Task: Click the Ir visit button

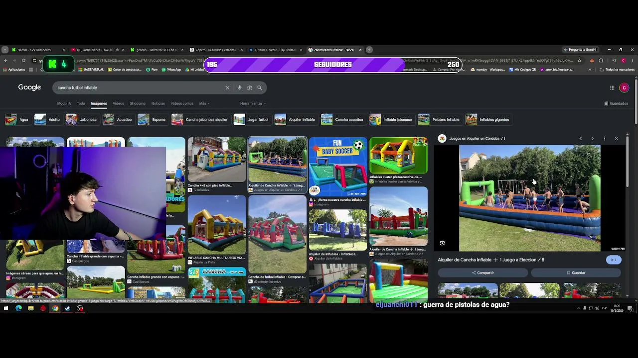Action: pos(614,260)
